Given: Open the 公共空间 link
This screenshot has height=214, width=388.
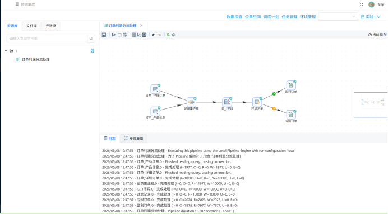Looking at the screenshot, I should tap(253, 17).
